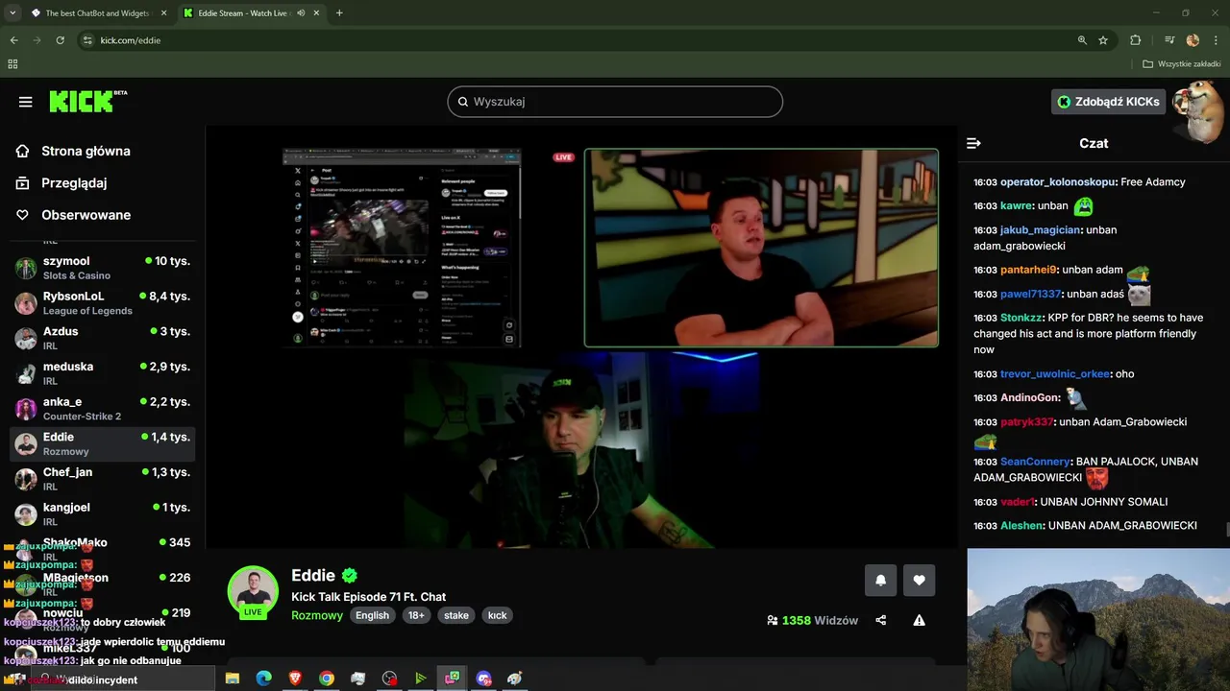Click the kick.com/eddie address bar
This screenshot has width=1230, height=691.
click(577, 40)
